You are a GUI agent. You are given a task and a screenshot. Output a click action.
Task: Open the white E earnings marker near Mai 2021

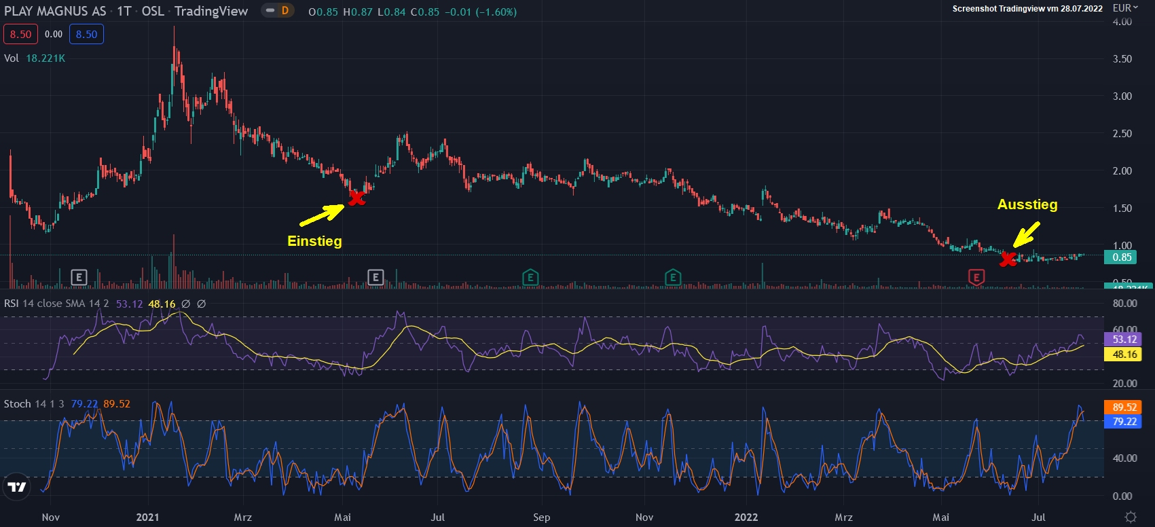[375, 277]
